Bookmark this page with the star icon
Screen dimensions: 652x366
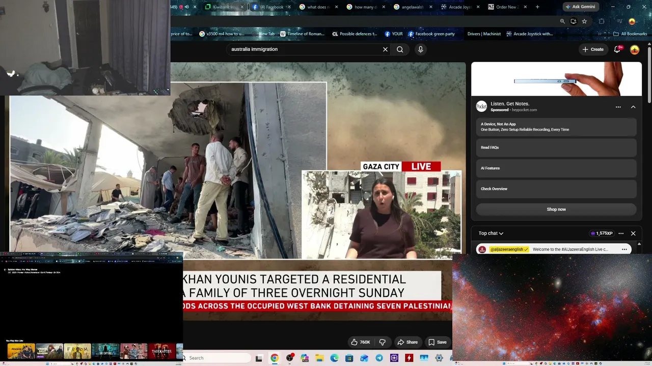point(584,21)
